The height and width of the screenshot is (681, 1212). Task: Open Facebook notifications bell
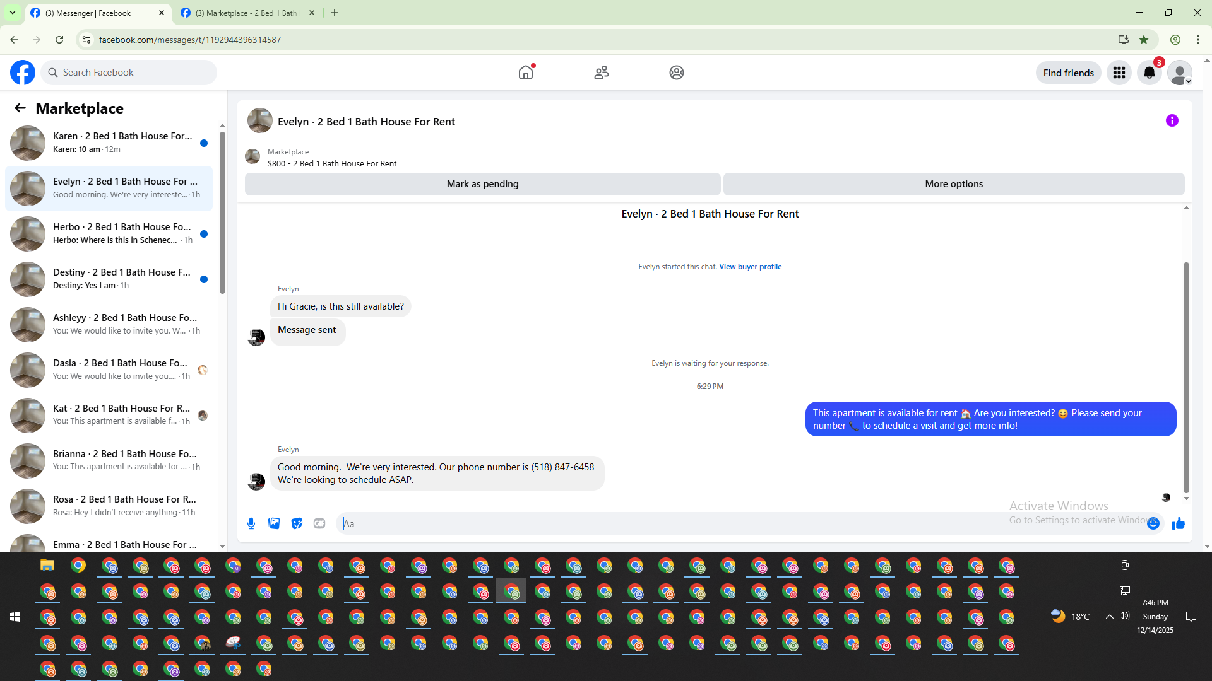click(1149, 73)
